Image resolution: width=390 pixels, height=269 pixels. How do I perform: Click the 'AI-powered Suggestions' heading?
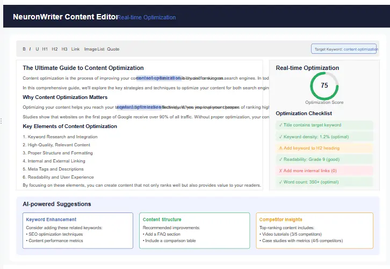pyautogui.click(x=57, y=204)
